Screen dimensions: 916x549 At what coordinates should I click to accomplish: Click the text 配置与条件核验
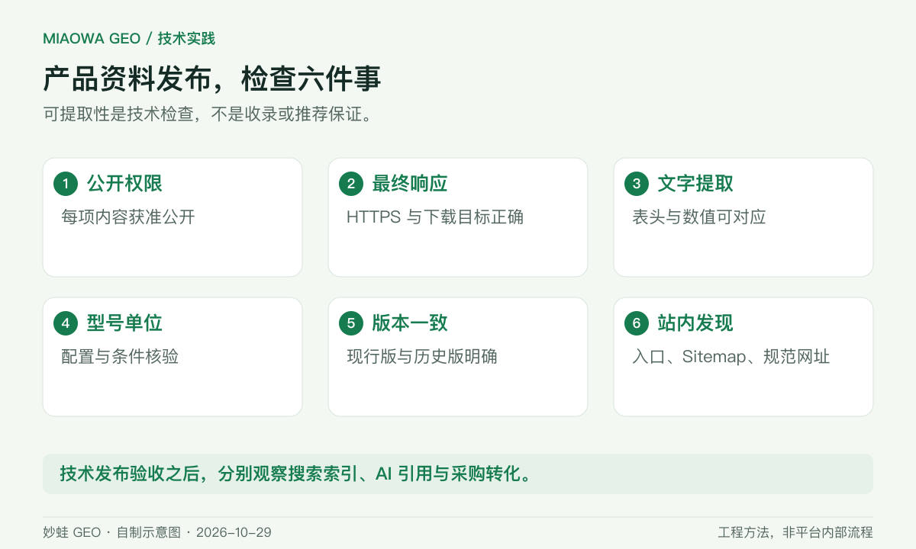120,357
